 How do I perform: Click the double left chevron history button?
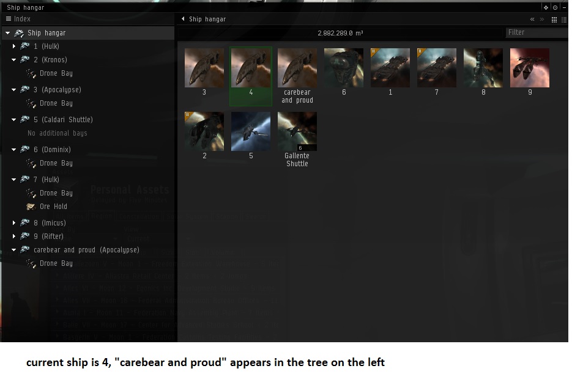click(532, 20)
